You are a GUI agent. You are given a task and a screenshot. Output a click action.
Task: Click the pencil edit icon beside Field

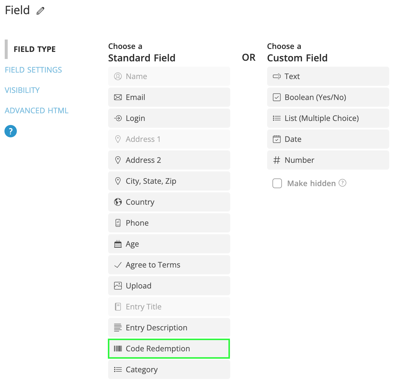tap(40, 11)
